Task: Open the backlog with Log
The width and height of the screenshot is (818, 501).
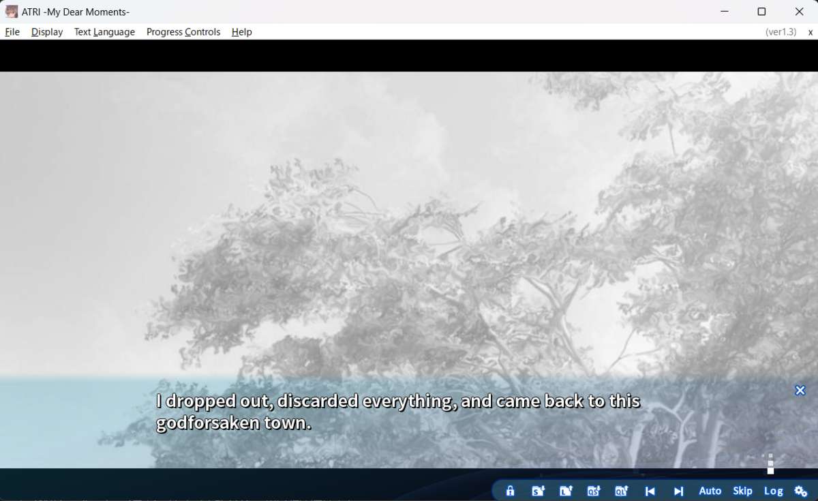Action: click(773, 491)
